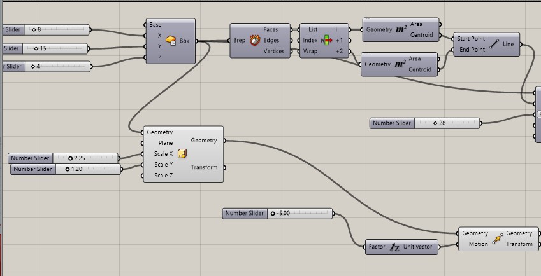Click the Edges output label
Viewport: 541px width, 276px height.
point(271,40)
